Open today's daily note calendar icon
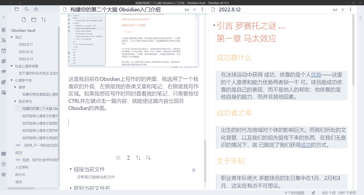 click(4, 51)
